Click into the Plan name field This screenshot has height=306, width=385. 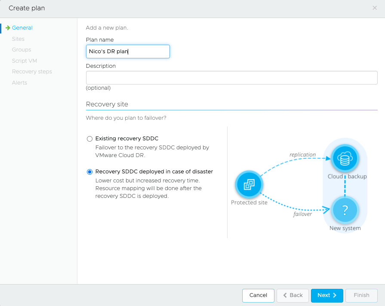[128, 52]
